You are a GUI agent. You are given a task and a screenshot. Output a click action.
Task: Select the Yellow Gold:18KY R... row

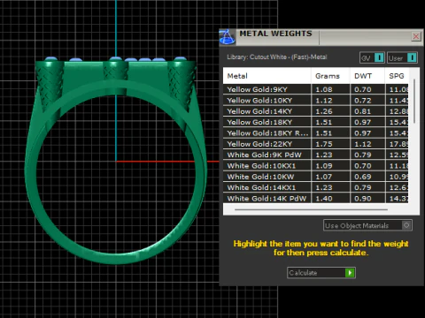click(x=316, y=133)
